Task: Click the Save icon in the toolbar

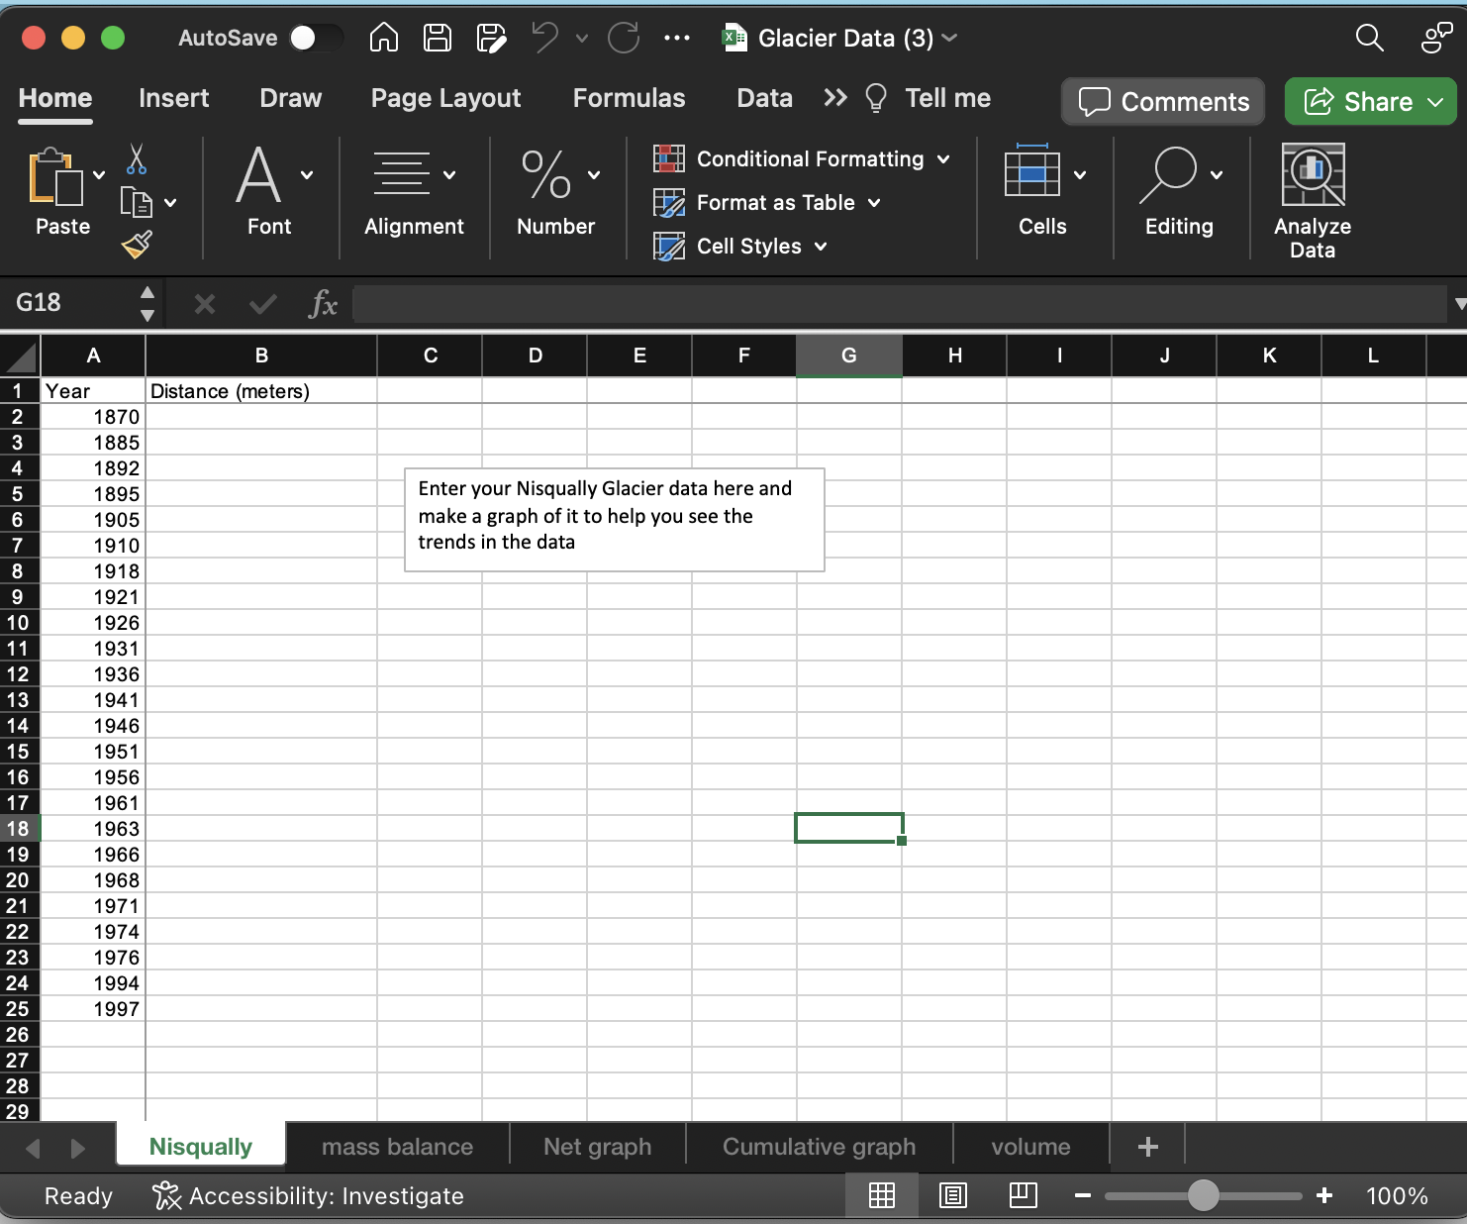Action: [x=437, y=38]
